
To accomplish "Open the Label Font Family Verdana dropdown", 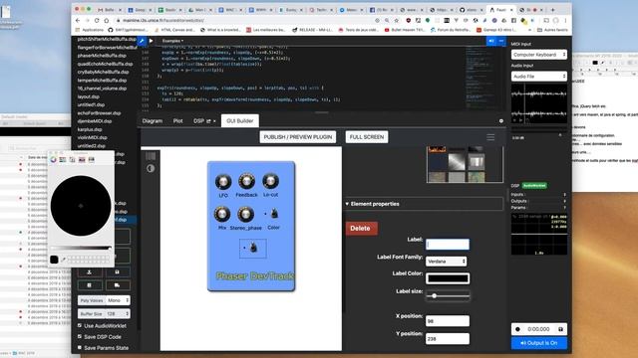I will (446, 262).
